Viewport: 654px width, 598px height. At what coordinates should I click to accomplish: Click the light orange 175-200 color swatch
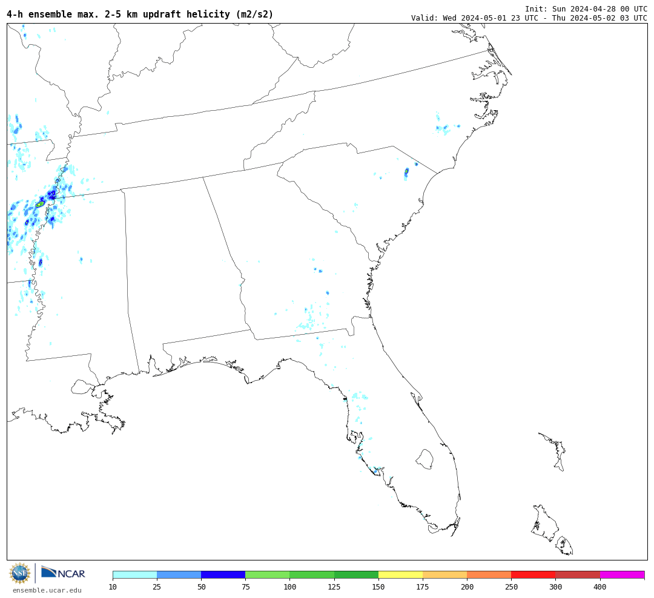click(444, 575)
